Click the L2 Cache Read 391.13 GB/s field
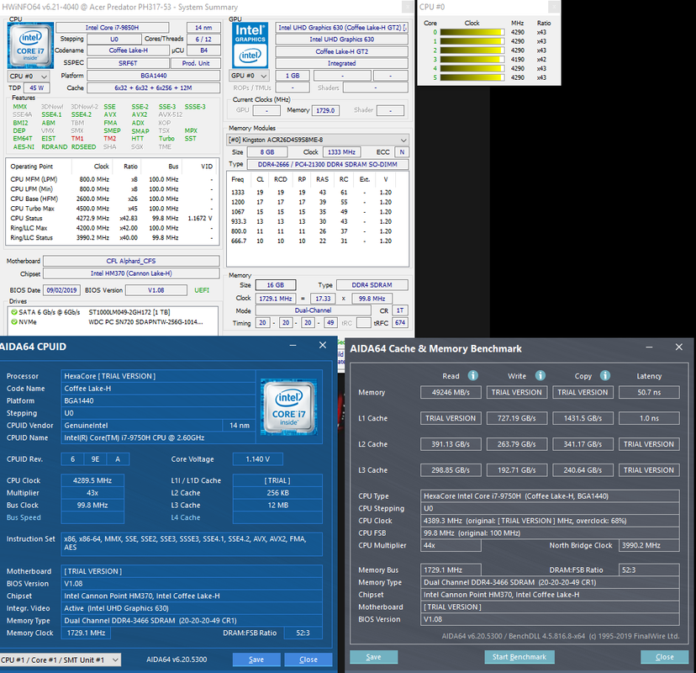Screen dimensions: 696x673 coord(451,444)
